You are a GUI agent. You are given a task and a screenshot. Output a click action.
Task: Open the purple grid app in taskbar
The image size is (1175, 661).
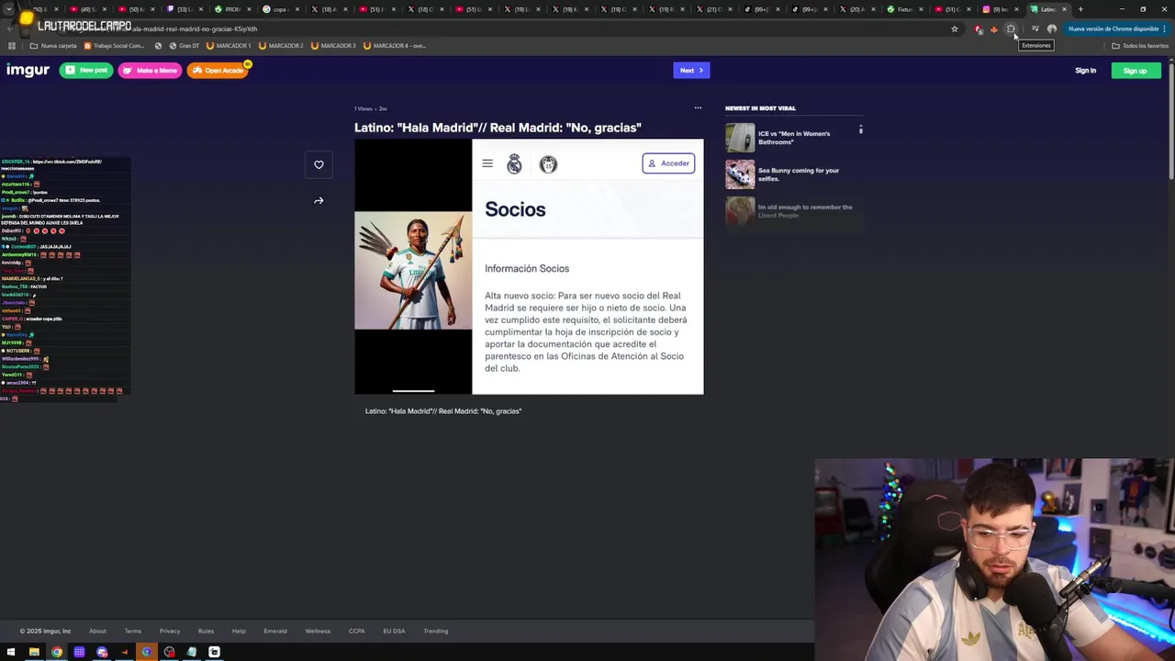pyautogui.click(x=80, y=652)
